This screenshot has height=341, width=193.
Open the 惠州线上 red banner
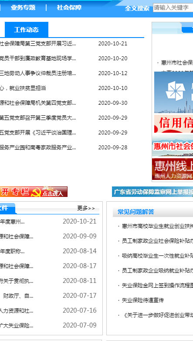pos(173,169)
